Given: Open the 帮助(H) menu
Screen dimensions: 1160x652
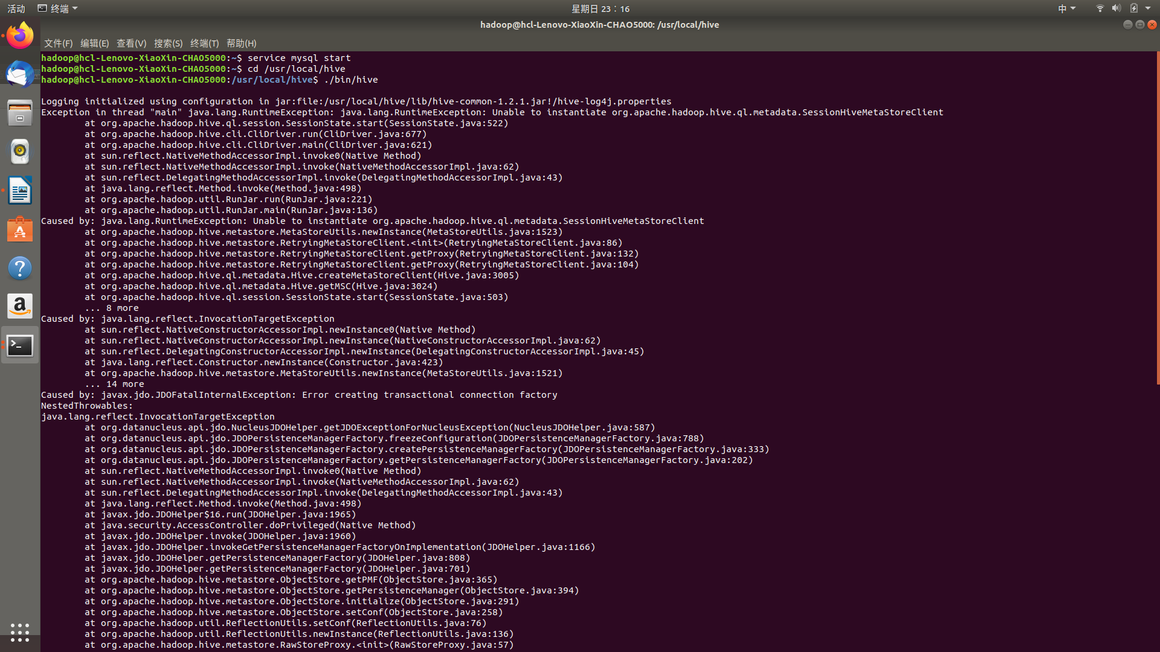Looking at the screenshot, I should [241, 43].
